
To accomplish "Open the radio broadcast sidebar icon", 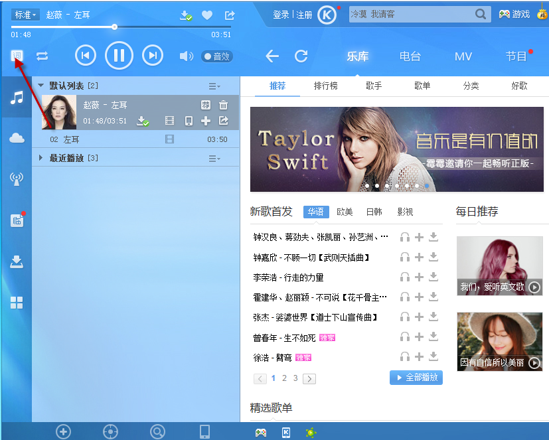I will click(17, 179).
